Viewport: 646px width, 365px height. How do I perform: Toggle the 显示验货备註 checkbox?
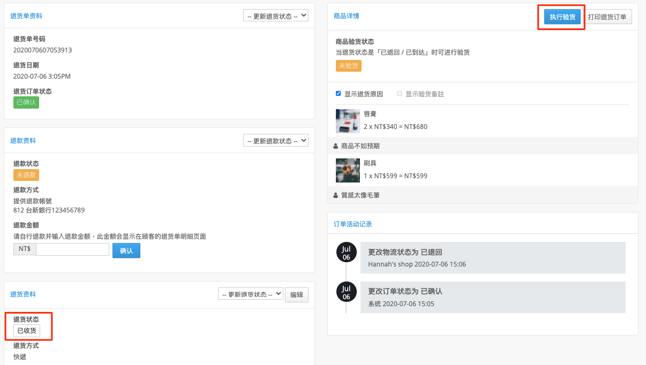click(x=400, y=94)
